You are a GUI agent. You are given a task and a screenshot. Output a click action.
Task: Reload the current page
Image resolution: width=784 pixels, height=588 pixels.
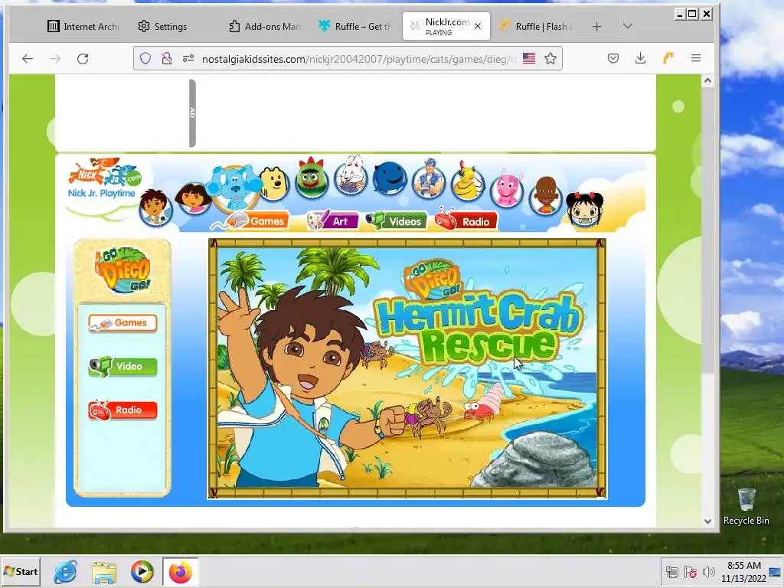coord(83,58)
